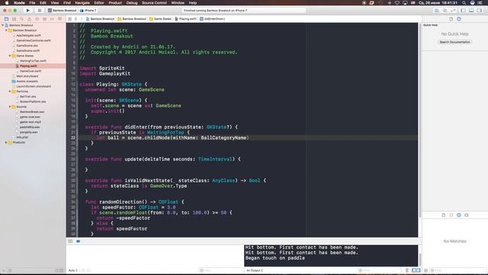Hide the debug area with the collapse button
The width and height of the screenshot is (488, 275).
70,241
